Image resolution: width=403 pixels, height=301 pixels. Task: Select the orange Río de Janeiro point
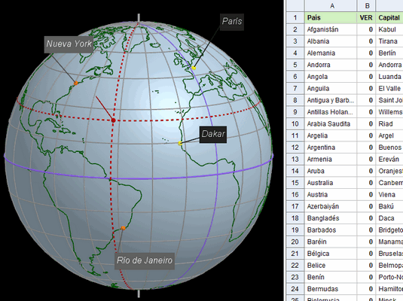(123, 228)
